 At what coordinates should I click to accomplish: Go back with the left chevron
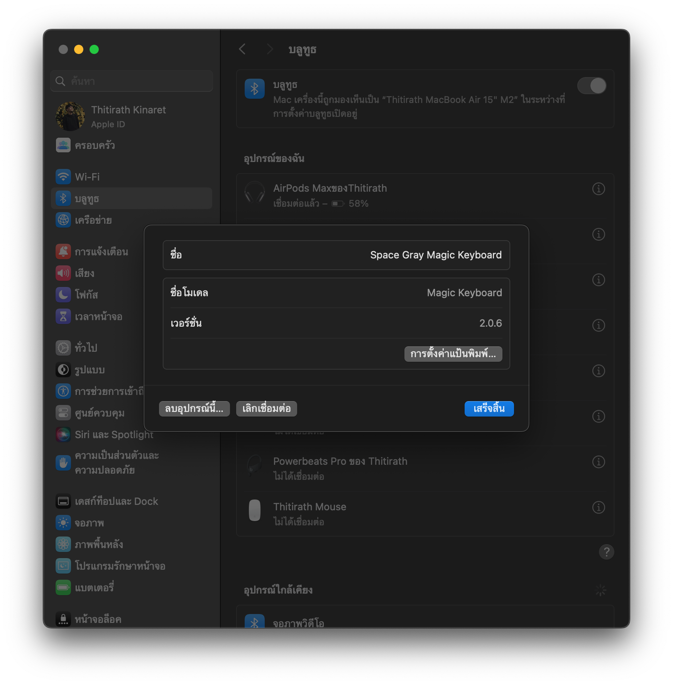tap(242, 49)
